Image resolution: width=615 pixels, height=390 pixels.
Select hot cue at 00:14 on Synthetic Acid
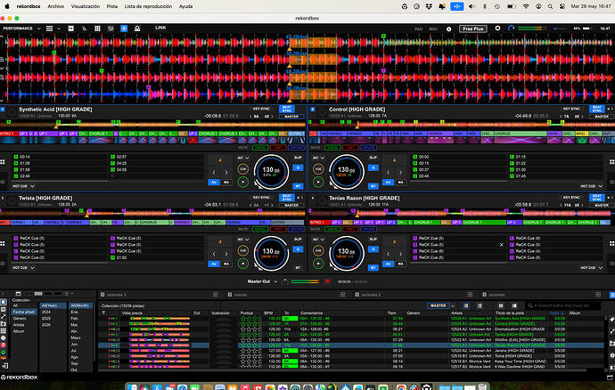click(59, 157)
